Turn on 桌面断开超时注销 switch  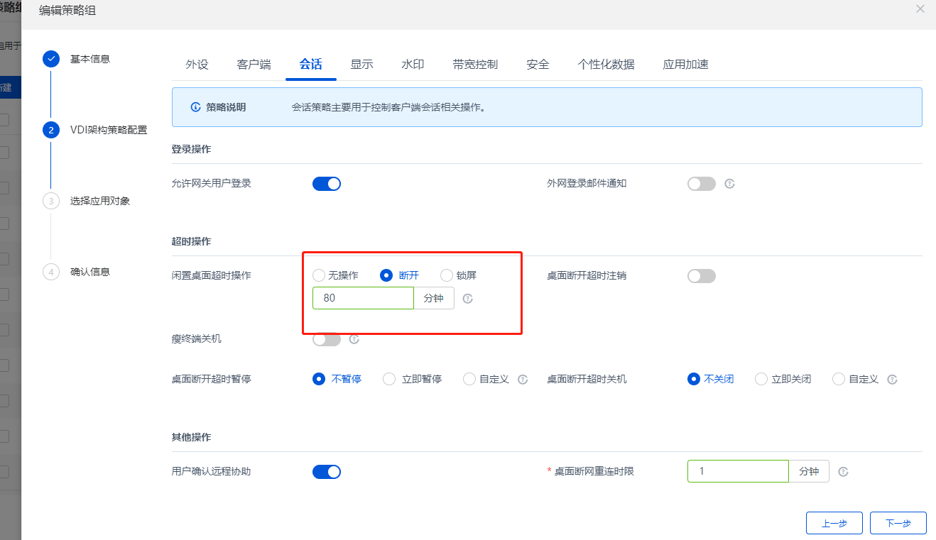point(701,276)
